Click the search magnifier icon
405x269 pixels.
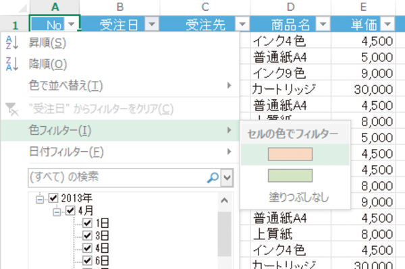pos(213,178)
